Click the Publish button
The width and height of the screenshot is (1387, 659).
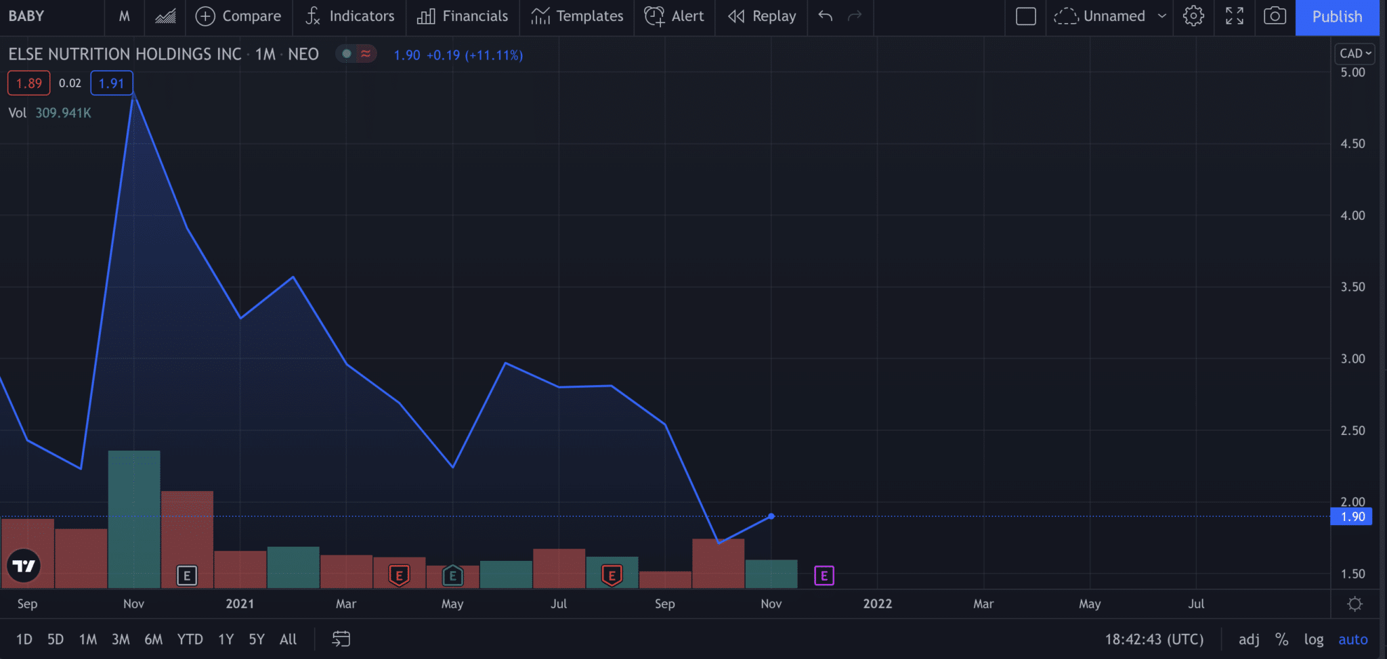pos(1337,17)
